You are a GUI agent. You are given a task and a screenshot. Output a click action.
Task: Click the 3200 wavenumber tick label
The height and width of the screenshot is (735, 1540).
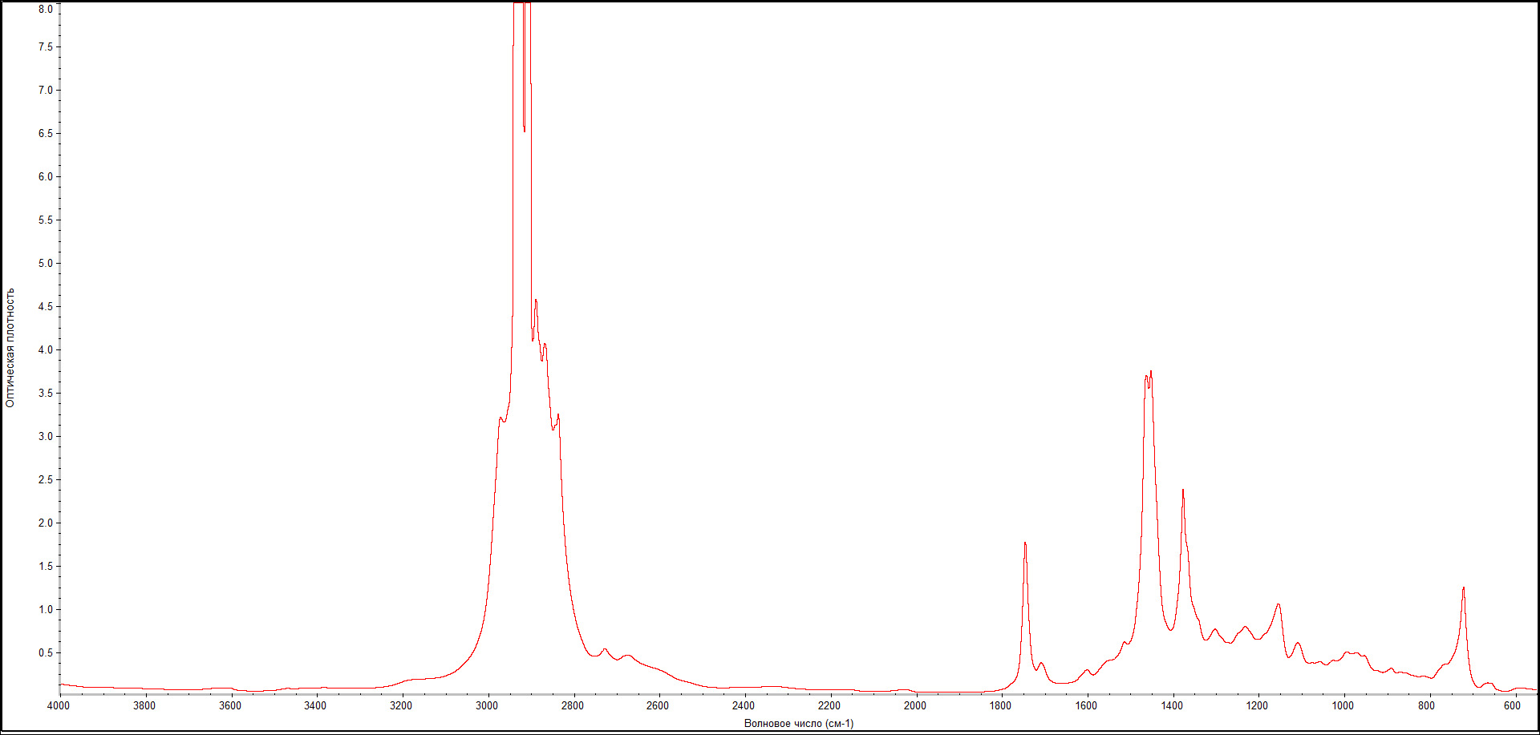[401, 705]
